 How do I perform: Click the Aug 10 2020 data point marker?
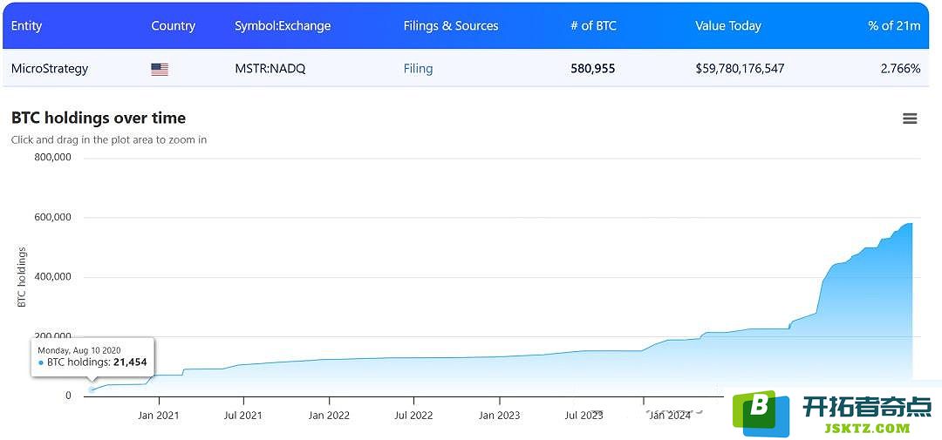(x=92, y=389)
